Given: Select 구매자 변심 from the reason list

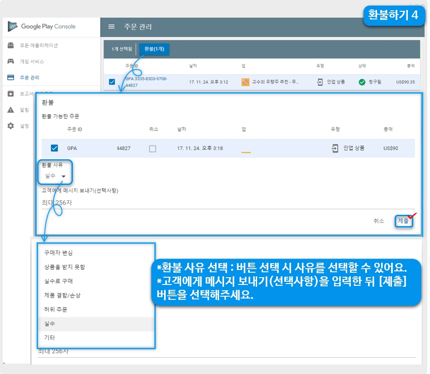Looking at the screenshot, I should click(58, 253).
